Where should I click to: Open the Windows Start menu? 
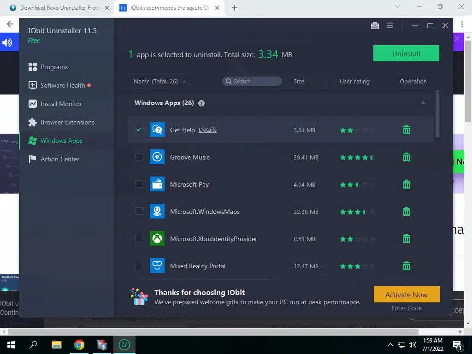click(x=11, y=345)
